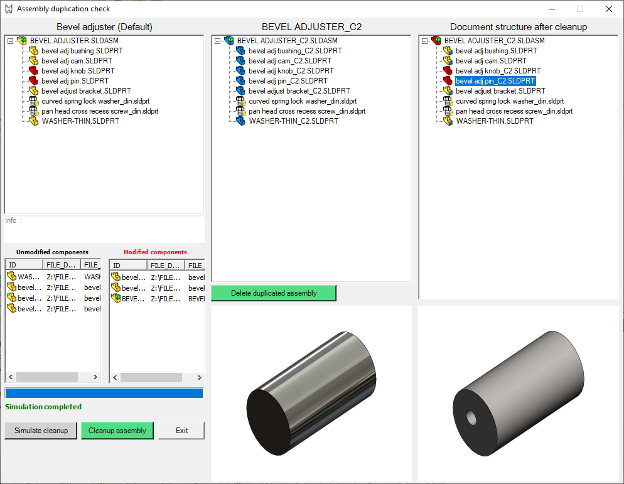Click FILE_D... column header in Modified components list
The width and height of the screenshot is (624, 484).
(166, 266)
